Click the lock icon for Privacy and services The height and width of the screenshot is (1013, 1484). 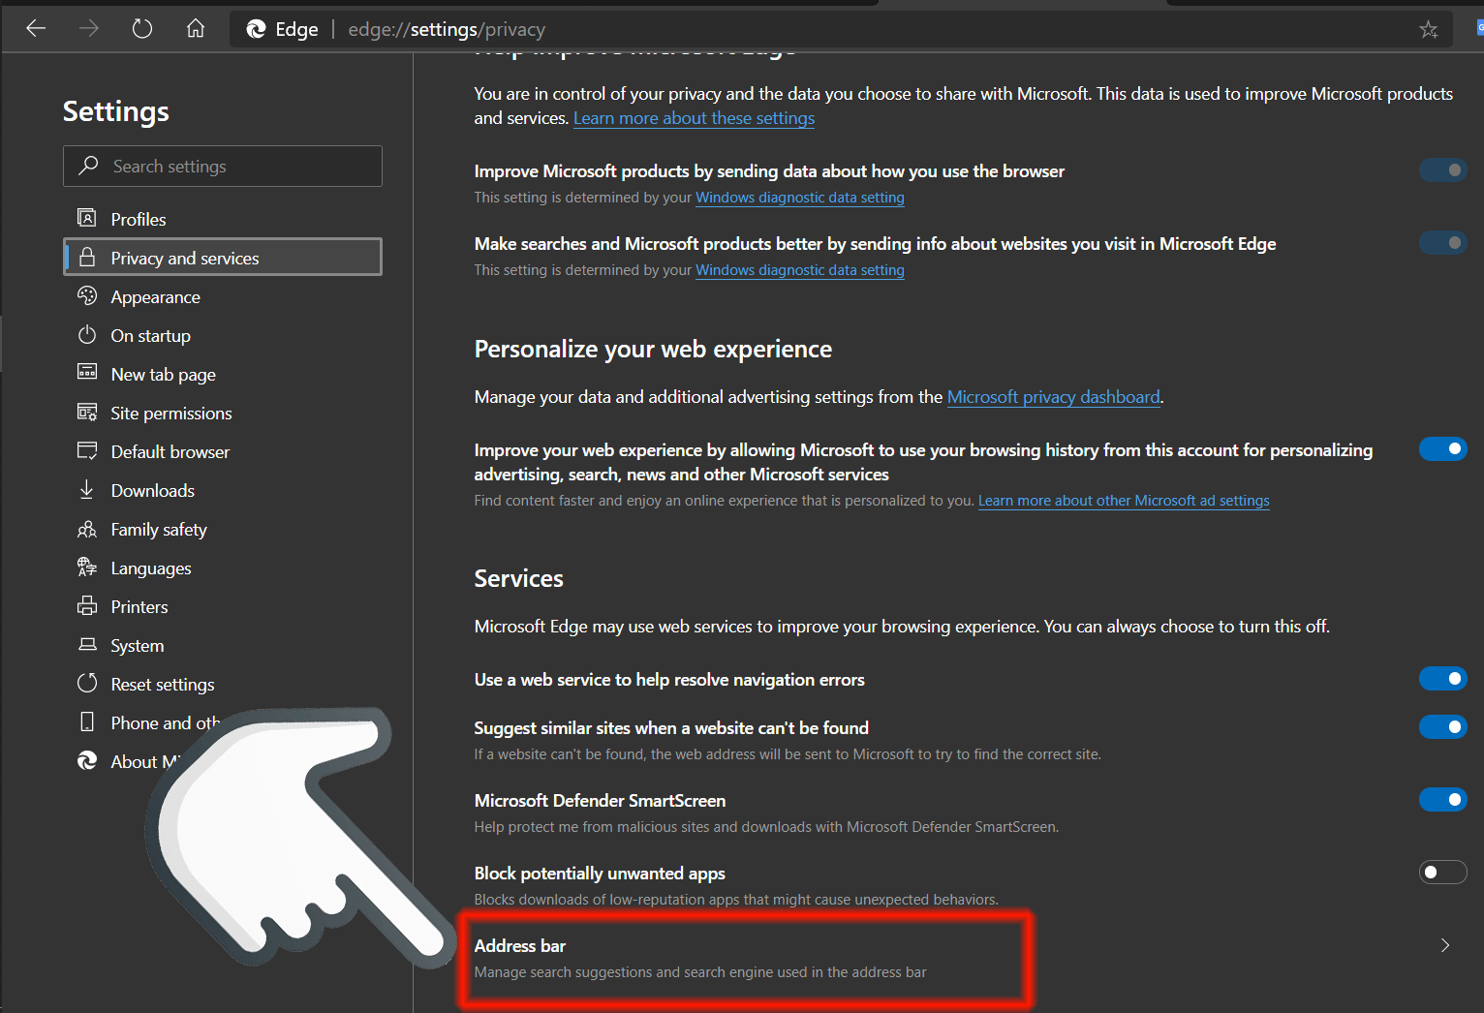(x=87, y=258)
